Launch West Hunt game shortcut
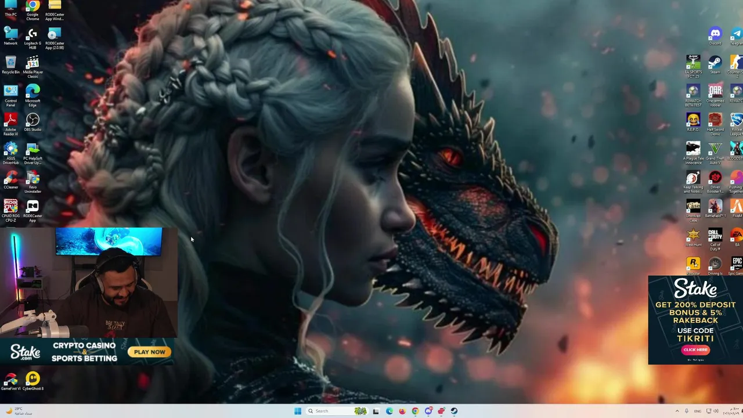Image resolution: width=743 pixels, height=418 pixels. point(693,237)
